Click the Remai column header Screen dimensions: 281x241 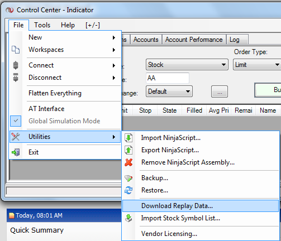pos(244,110)
